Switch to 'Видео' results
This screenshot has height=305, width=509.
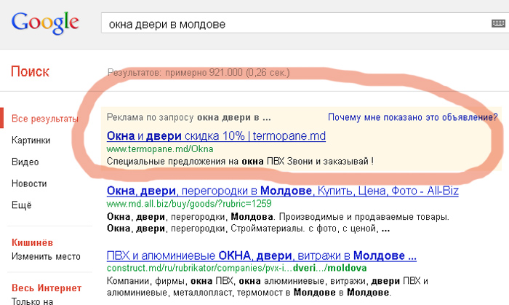click(25, 162)
